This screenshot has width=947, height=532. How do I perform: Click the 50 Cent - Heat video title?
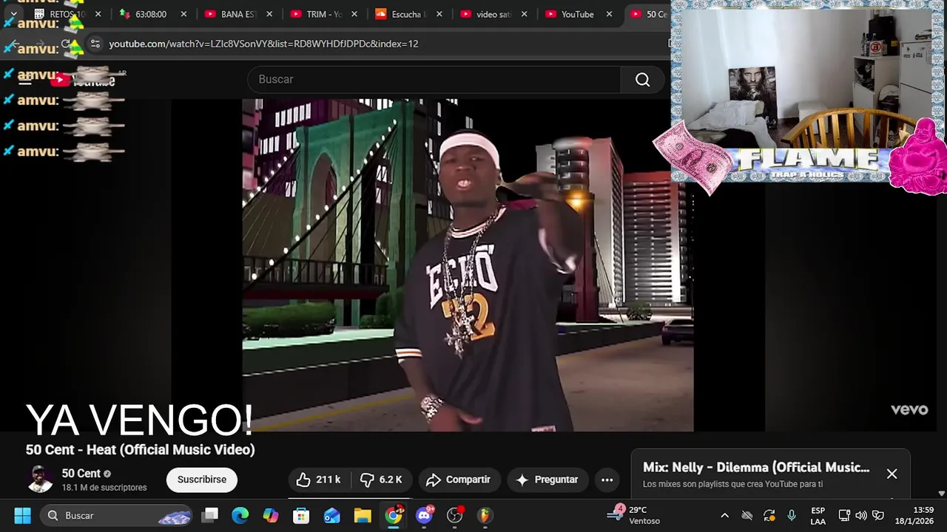(140, 449)
